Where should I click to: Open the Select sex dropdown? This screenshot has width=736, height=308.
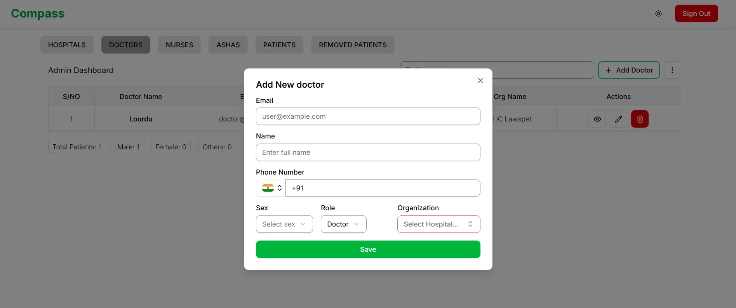point(284,224)
